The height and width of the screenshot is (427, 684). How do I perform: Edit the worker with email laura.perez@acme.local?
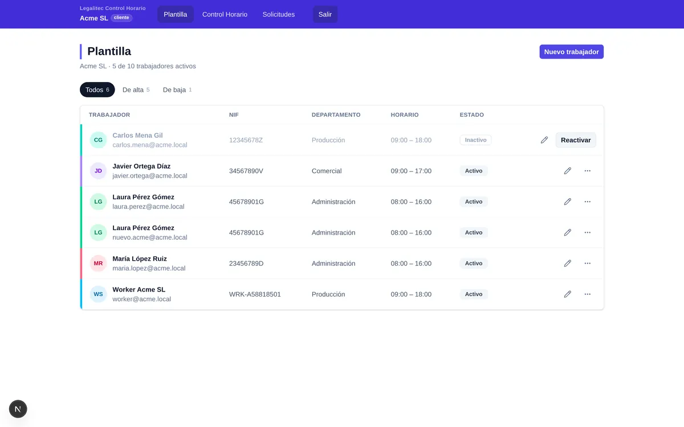tap(568, 202)
